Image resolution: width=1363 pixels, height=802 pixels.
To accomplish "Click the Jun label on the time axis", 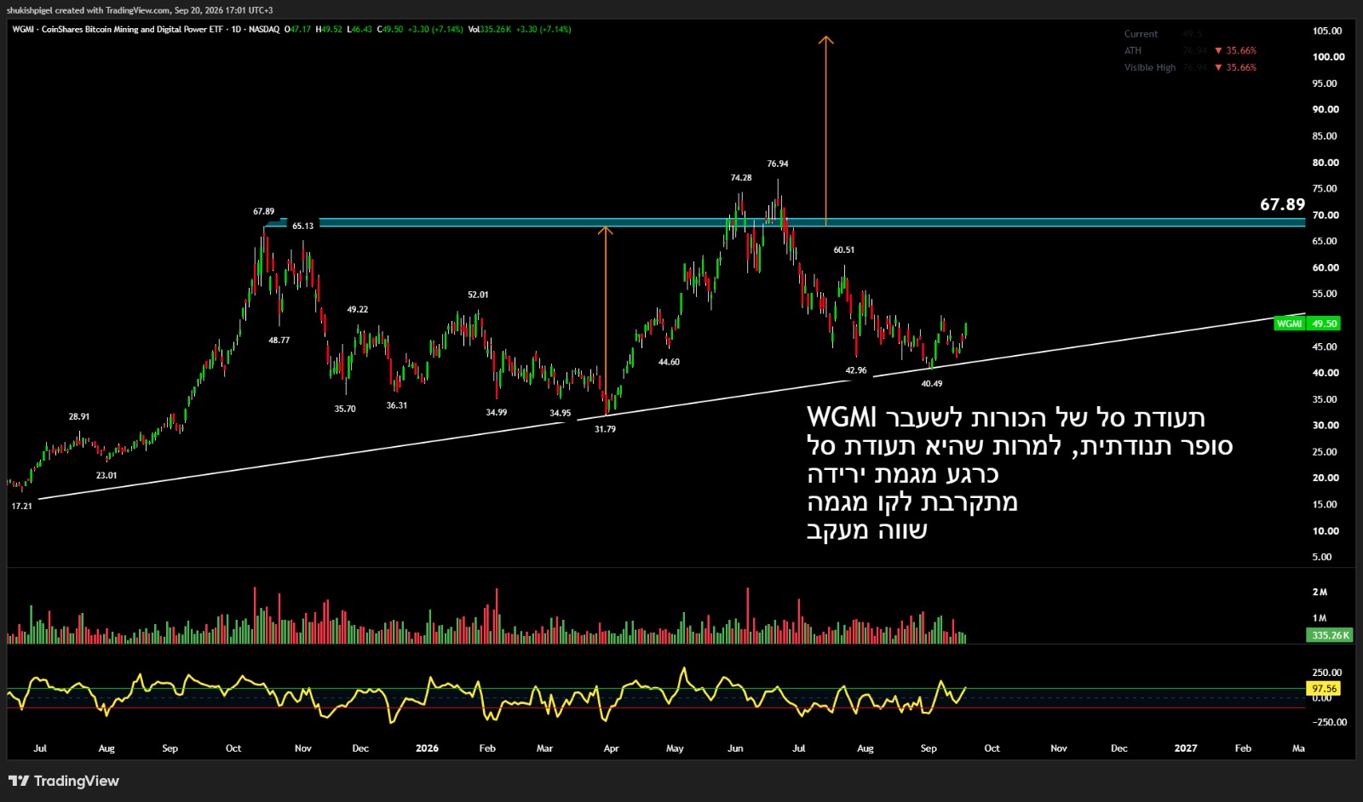I will coord(735,748).
